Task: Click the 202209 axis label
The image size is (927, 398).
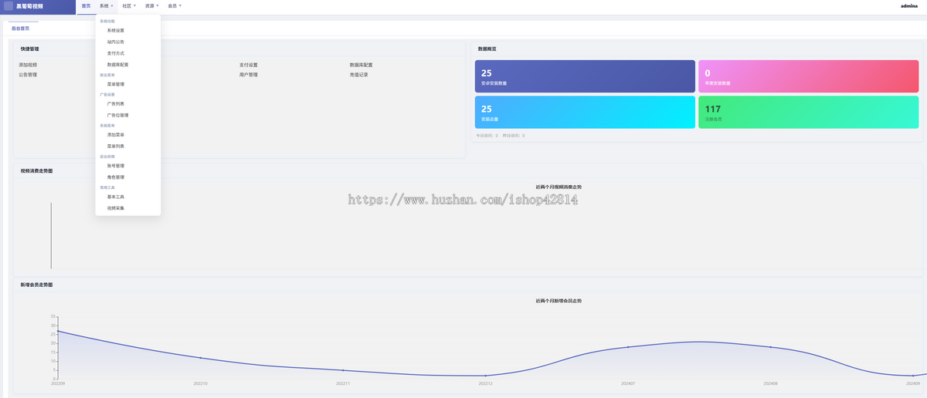Action: [58, 383]
